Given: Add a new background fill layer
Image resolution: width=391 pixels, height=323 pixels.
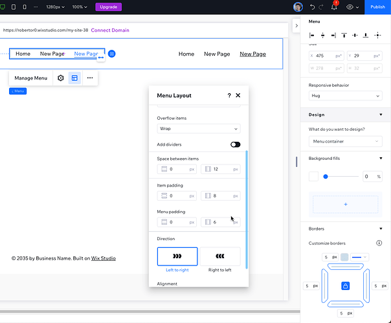Looking at the screenshot, I should (x=346, y=205).
